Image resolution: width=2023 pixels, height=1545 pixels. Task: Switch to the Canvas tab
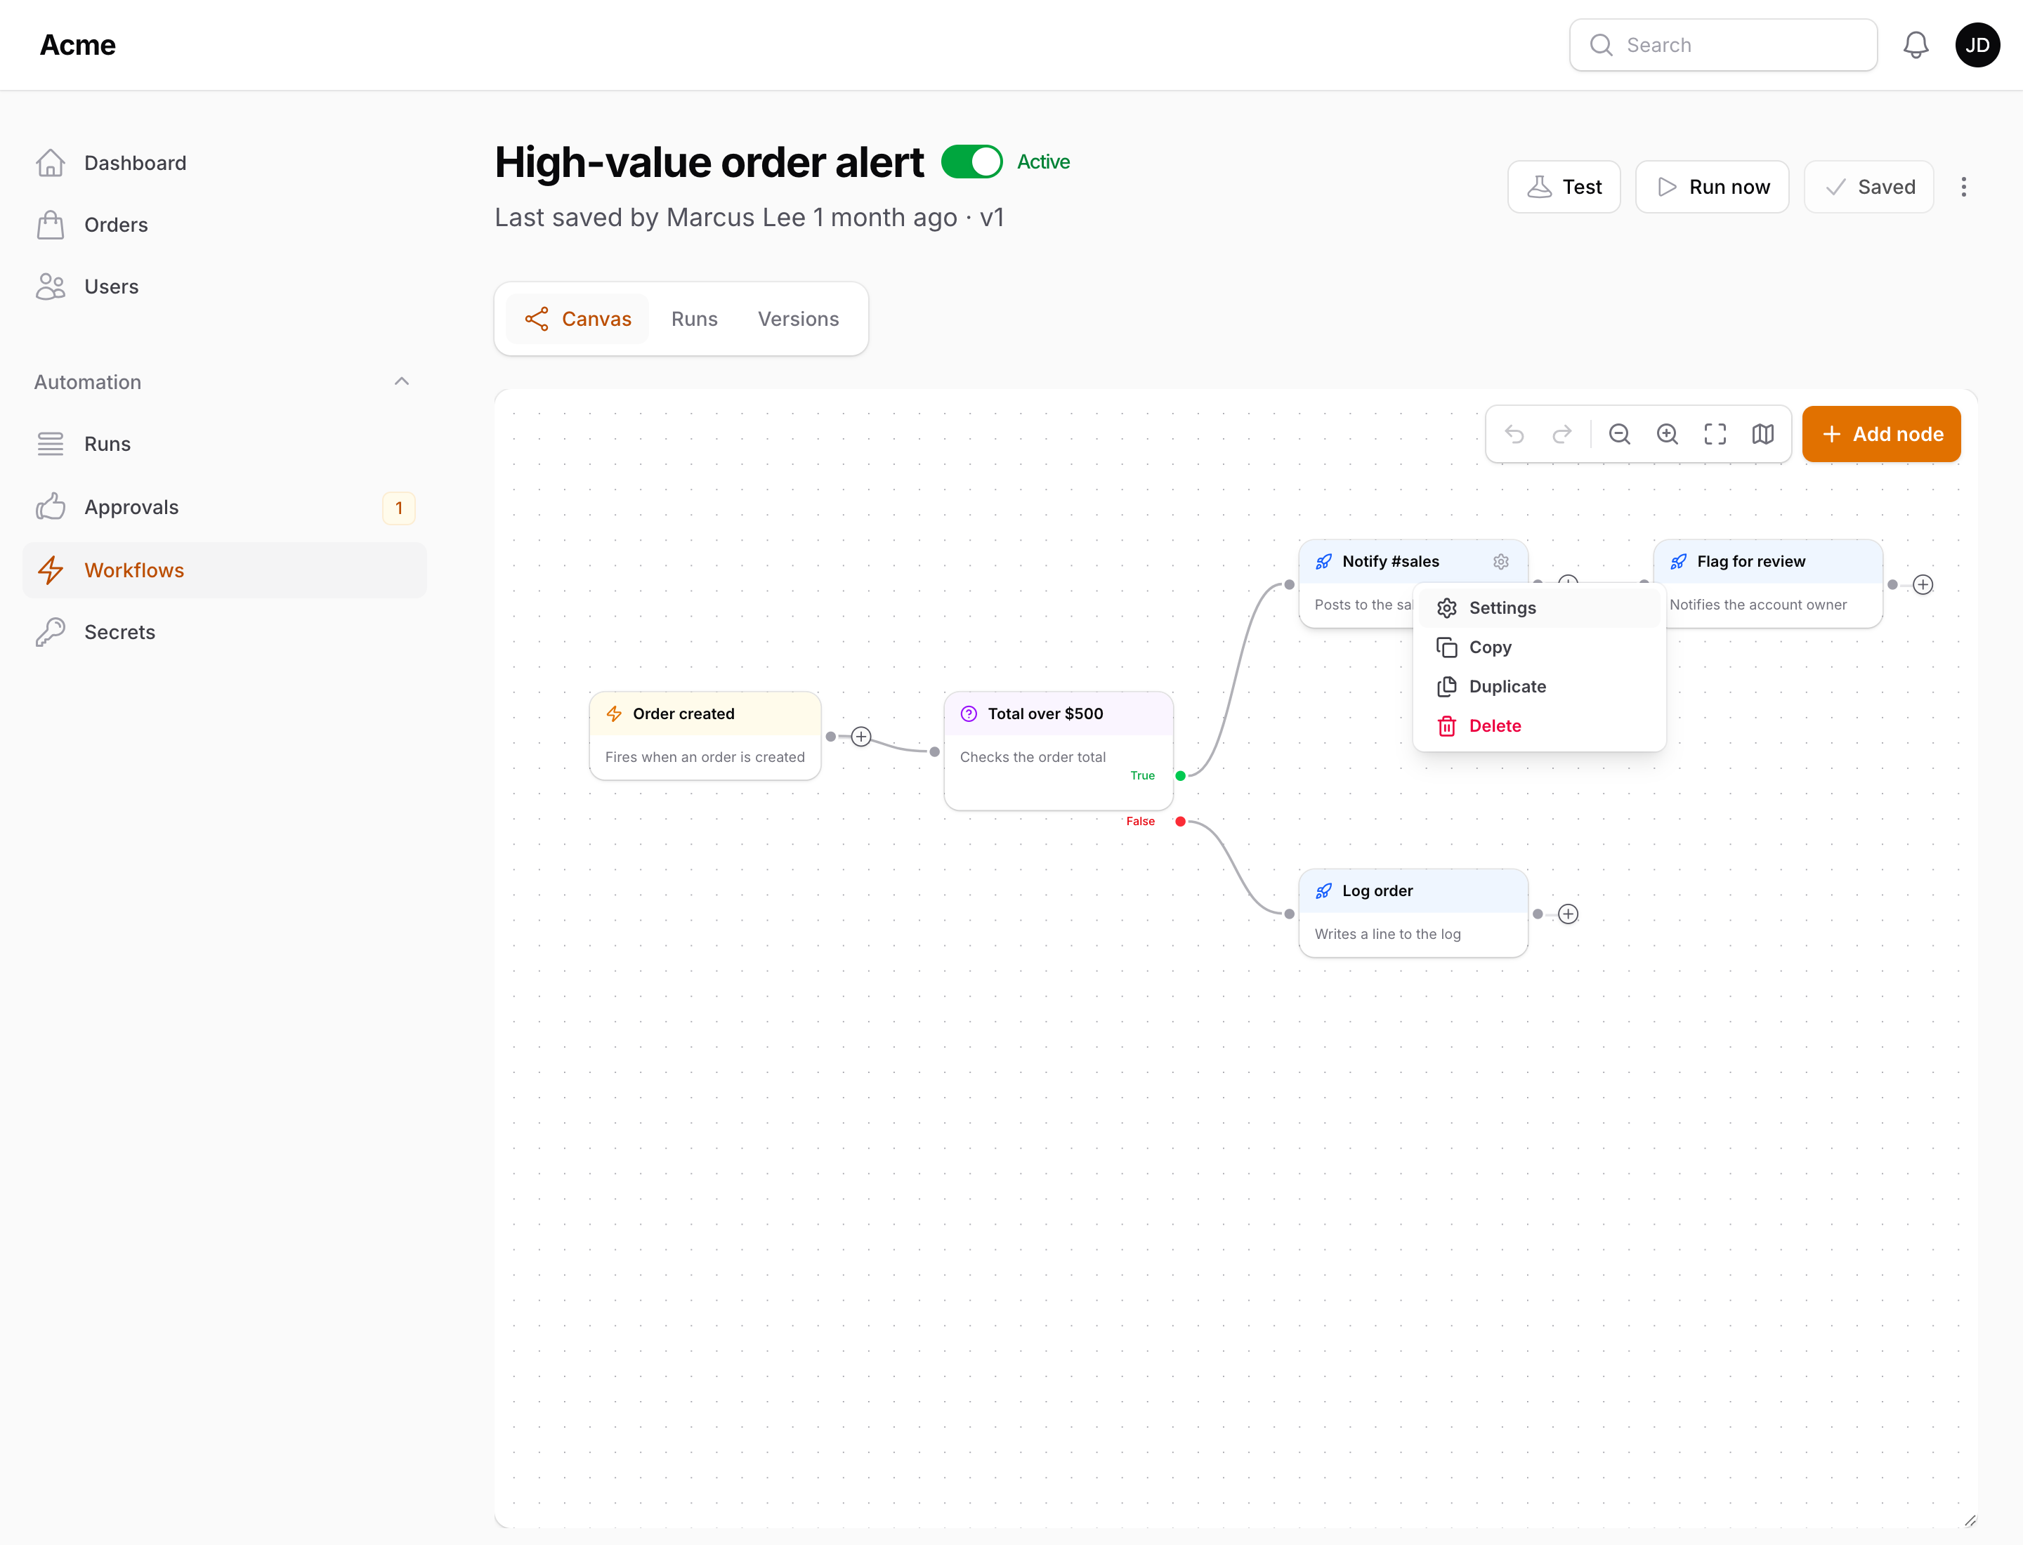577,319
